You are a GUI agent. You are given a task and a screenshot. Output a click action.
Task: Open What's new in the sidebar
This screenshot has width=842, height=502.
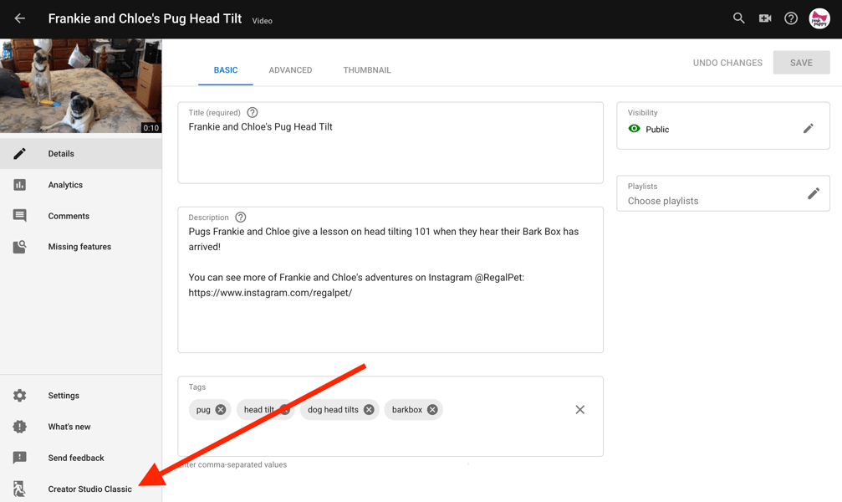(80, 427)
